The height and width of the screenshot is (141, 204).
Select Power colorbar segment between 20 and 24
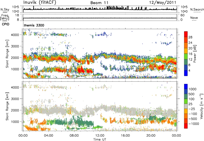coord(186,46)
